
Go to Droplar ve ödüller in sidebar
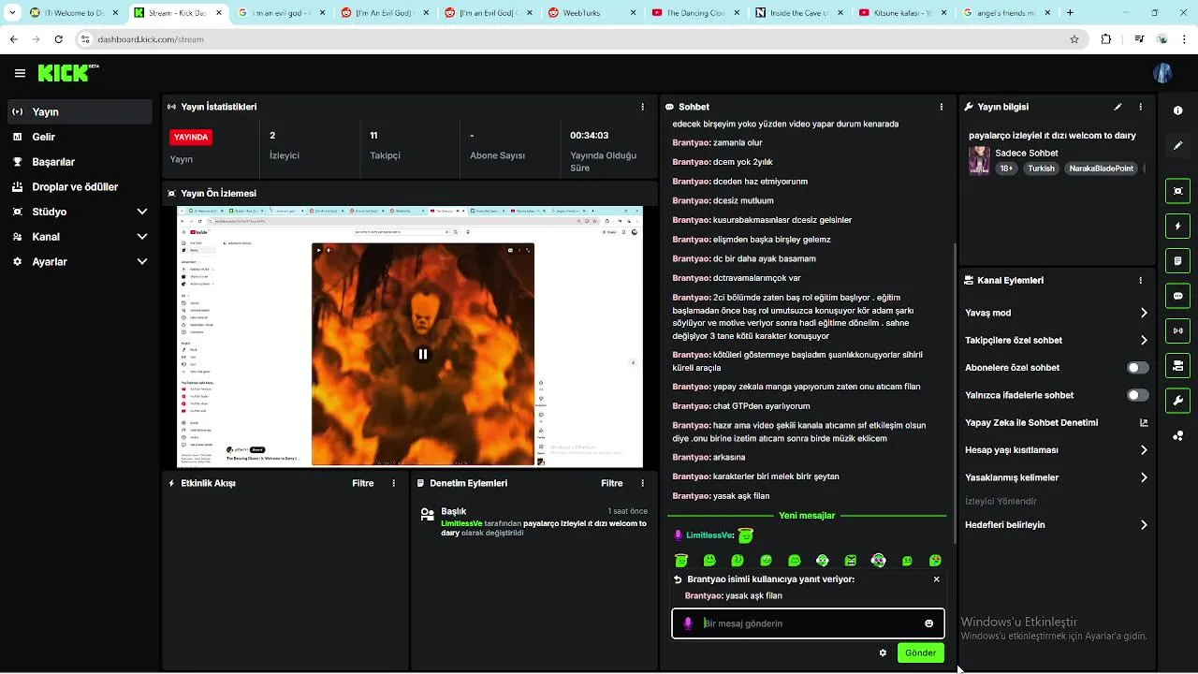[x=80, y=187]
